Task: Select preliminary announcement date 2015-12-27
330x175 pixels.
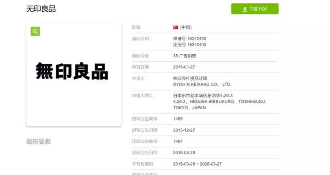Action: point(184,130)
